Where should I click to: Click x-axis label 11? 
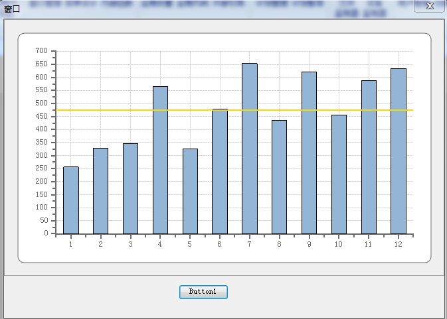(x=369, y=244)
